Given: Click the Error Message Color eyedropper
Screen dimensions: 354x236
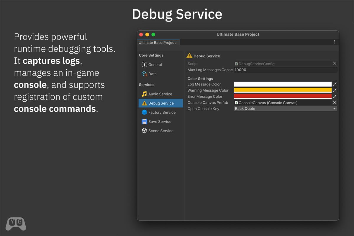Looking at the screenshot, I should 335,96.
